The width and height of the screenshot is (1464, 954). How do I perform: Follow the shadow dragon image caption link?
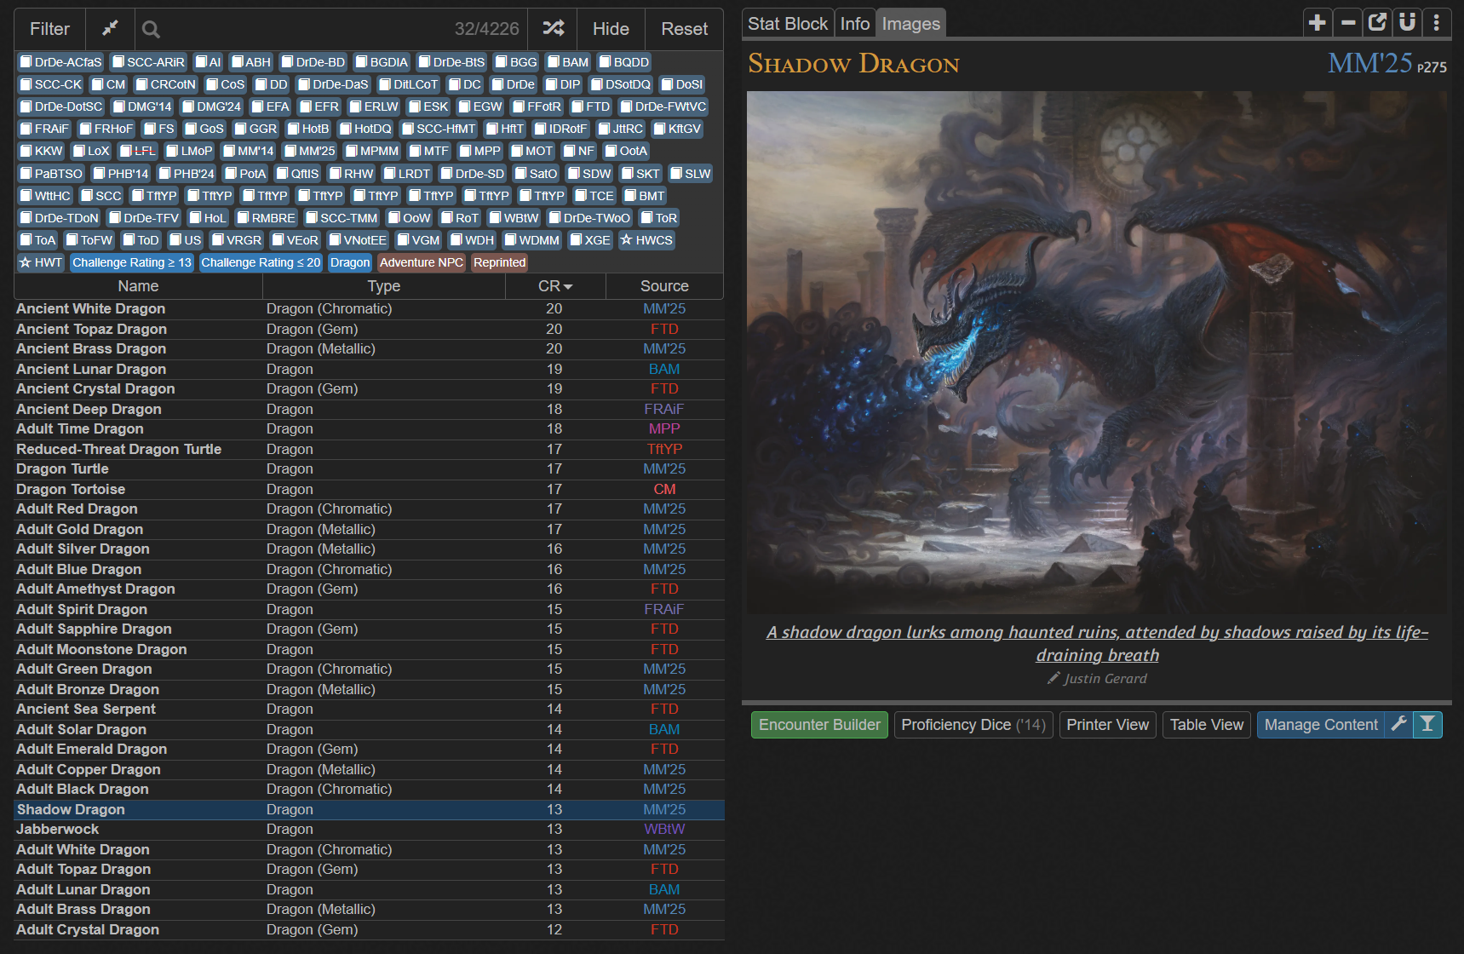(1097, 643)
